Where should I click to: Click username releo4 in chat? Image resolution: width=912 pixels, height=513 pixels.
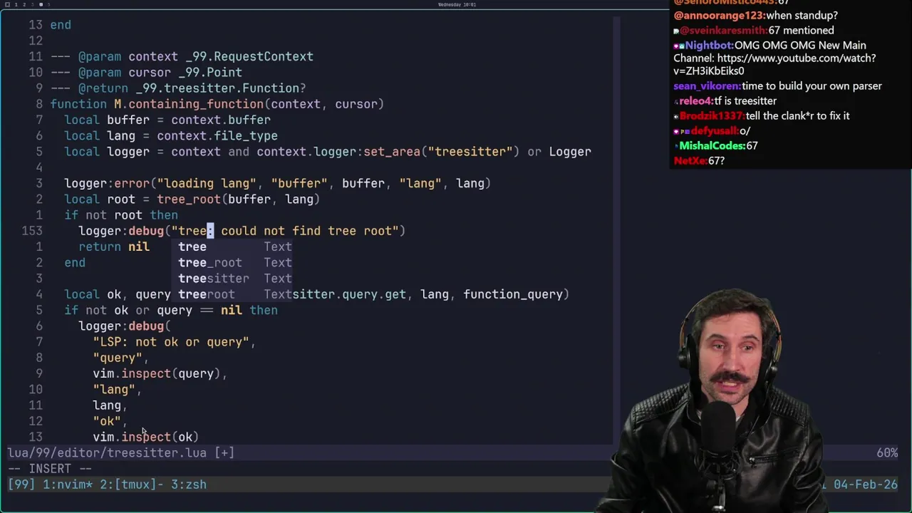point(695,101)
